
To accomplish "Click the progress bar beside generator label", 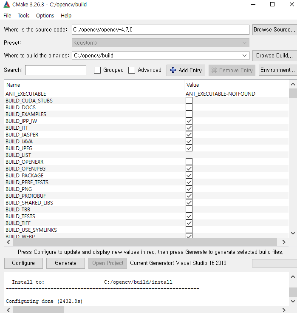I will (x=274, y=263).
